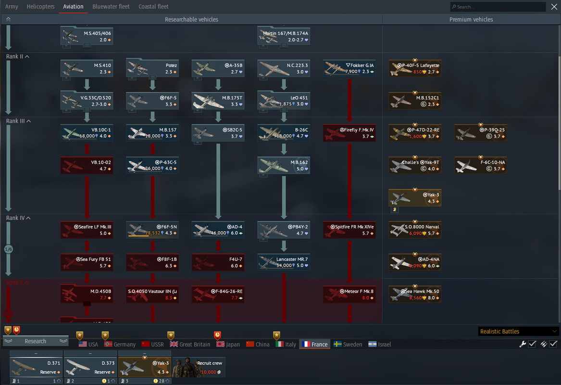Choose the USA nation
This screenshot has height=385, width=561.
(x=88, y=344)
